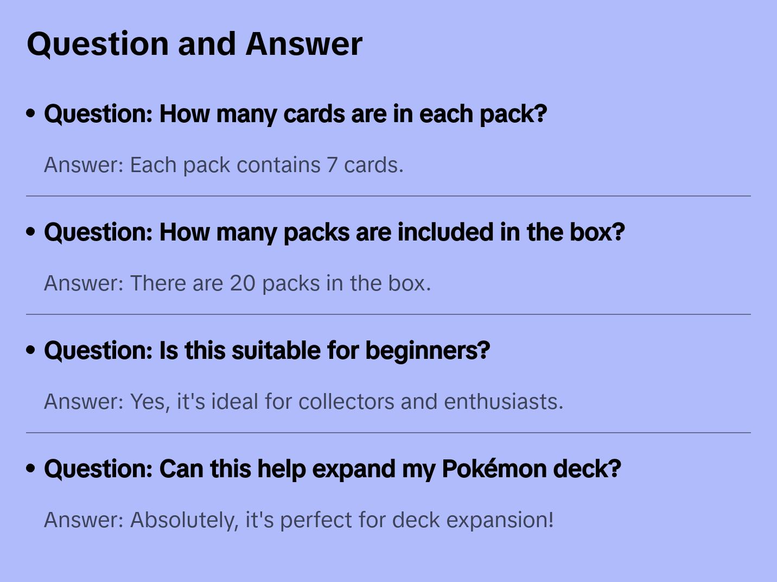Click the bullet before the Pokémon deck question
The width and height of the screenshot is (777, 582).
click(x=31, y=469)
